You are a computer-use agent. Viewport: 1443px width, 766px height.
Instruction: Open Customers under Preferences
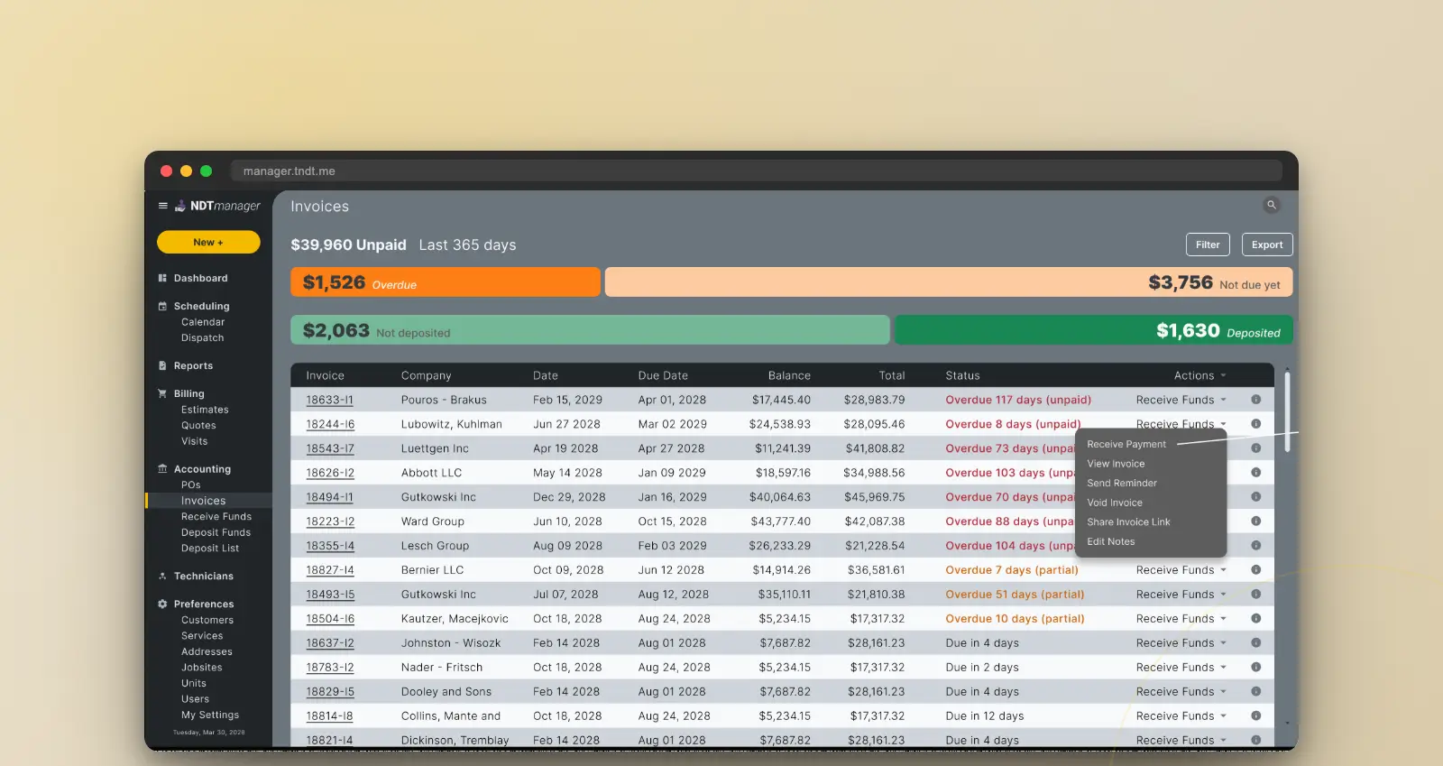(207, 620)
